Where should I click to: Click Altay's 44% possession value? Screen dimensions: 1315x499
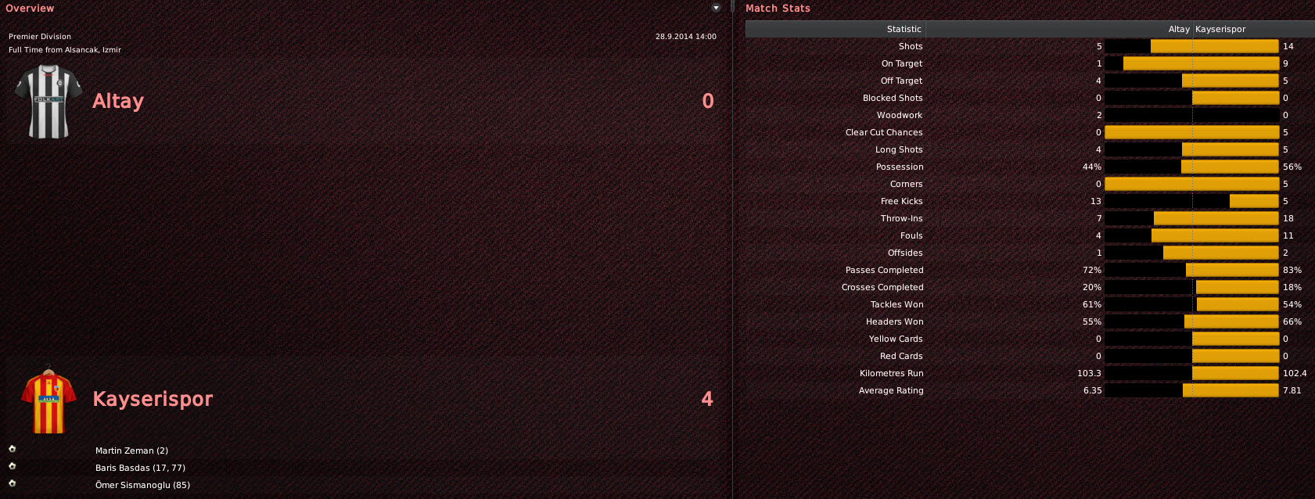click(x=1092, y=167)
